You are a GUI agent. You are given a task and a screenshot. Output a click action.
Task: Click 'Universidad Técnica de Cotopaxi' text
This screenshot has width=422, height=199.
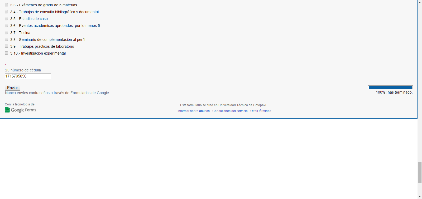point(242,105)
